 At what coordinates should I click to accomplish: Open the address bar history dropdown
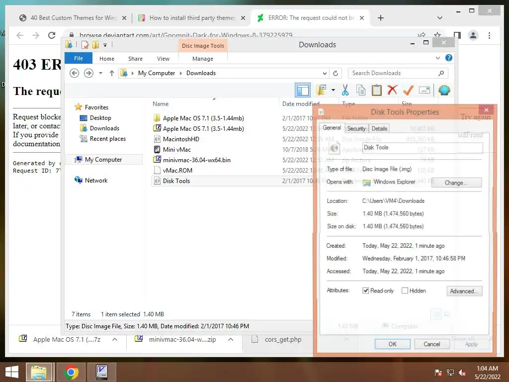point(325,73)
